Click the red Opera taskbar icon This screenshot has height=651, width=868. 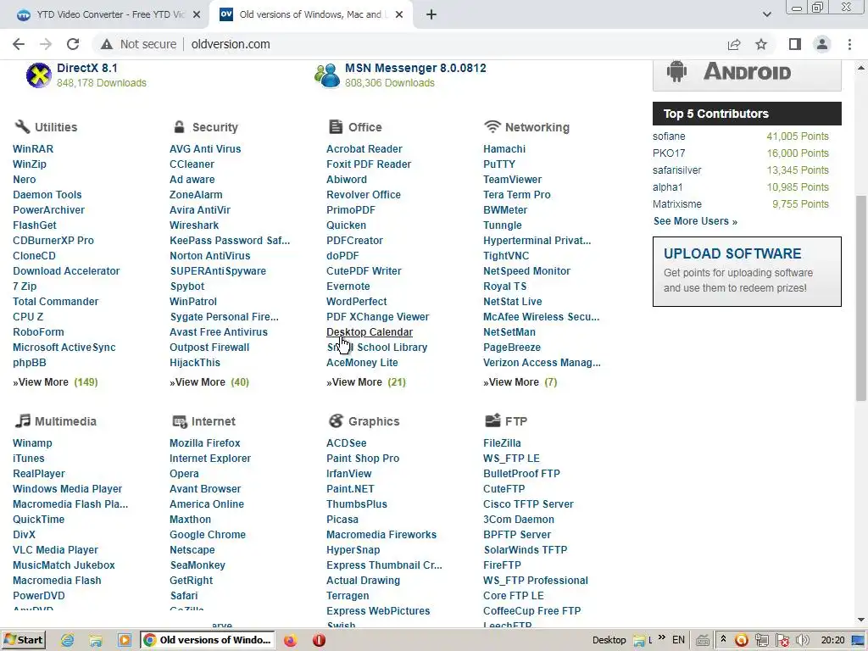pos(319,640)
